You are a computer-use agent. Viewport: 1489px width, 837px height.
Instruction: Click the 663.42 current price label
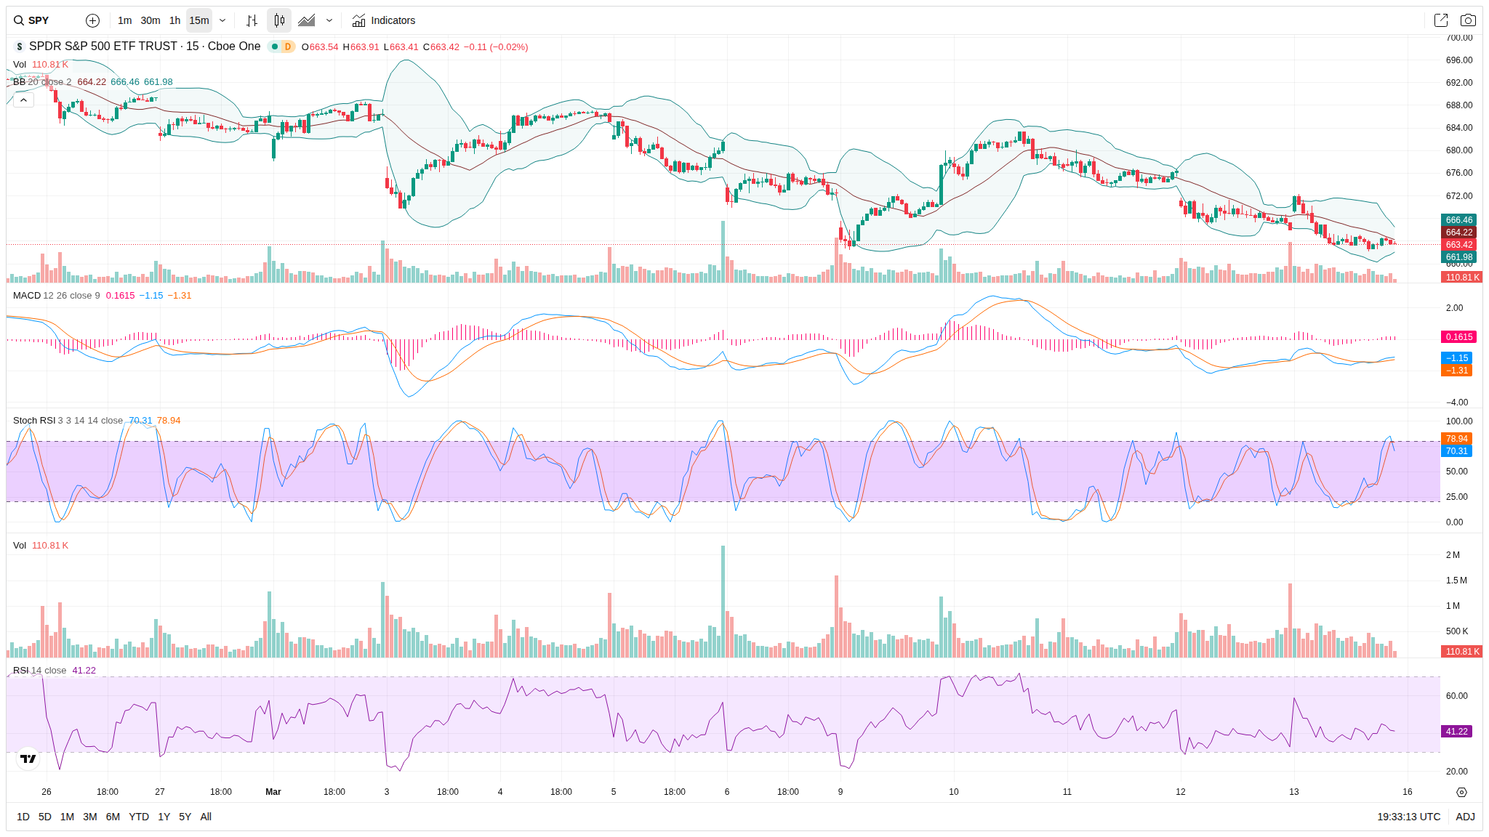(1458, 245)
